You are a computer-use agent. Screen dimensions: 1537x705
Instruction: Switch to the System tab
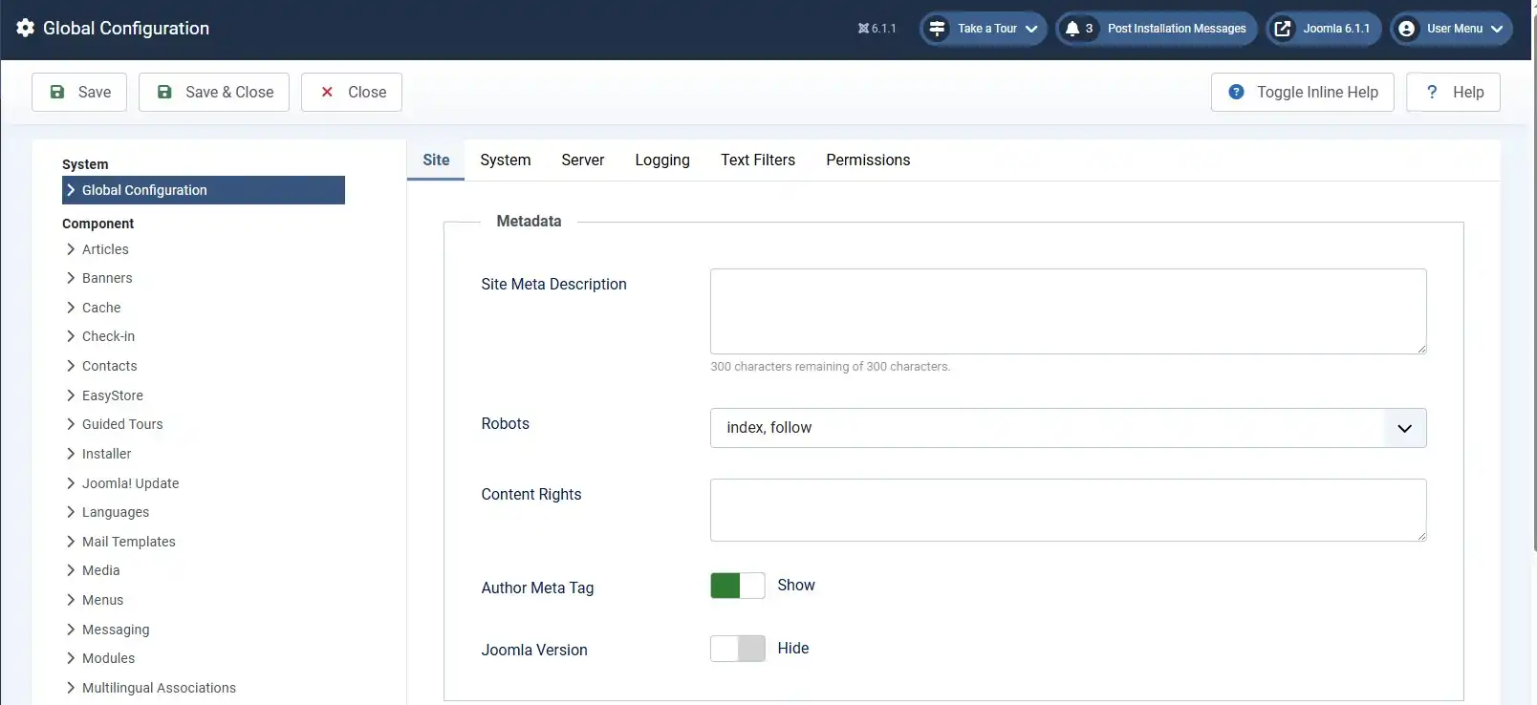tap(506, 160)
